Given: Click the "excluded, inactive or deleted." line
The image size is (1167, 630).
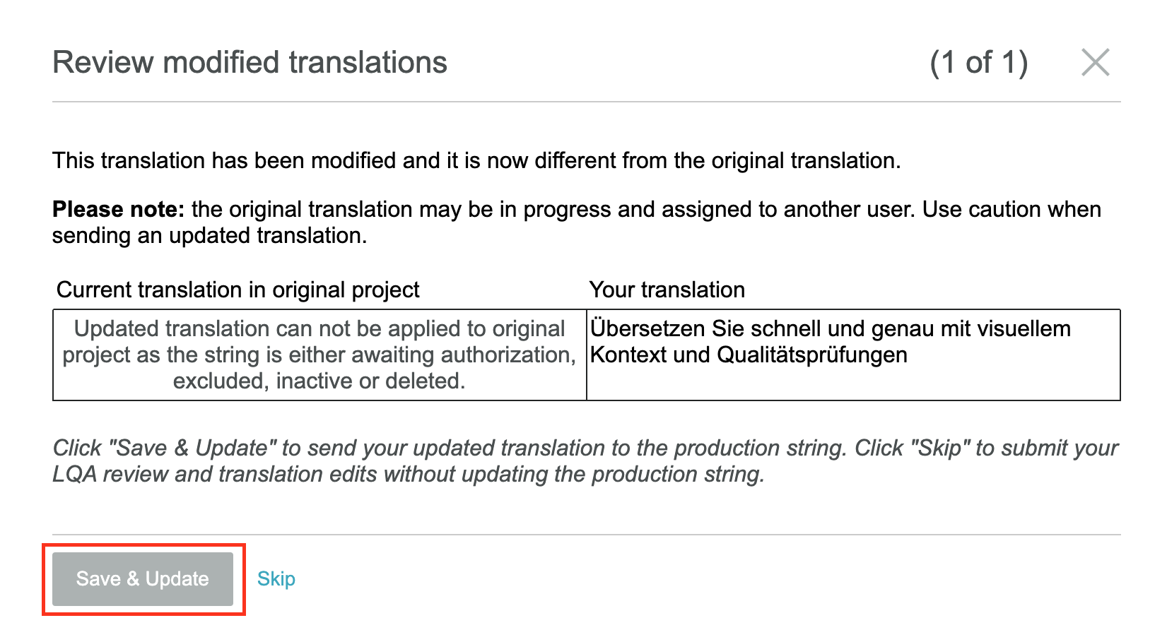Looking at the screenshot, I should pos(319,381).
